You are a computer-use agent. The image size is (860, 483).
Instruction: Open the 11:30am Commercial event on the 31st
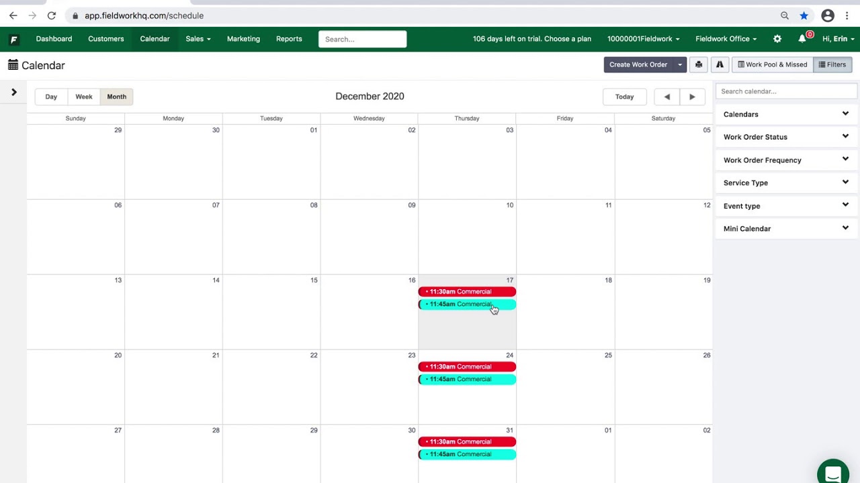pos(467,442)
